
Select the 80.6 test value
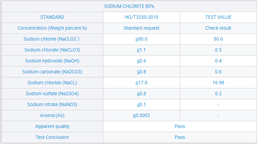pyautogui.click(x=218, y=39)
